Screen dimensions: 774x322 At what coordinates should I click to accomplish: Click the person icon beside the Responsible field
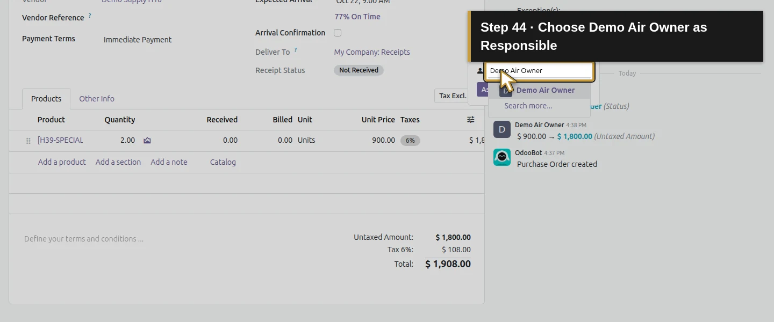[480, 71]
